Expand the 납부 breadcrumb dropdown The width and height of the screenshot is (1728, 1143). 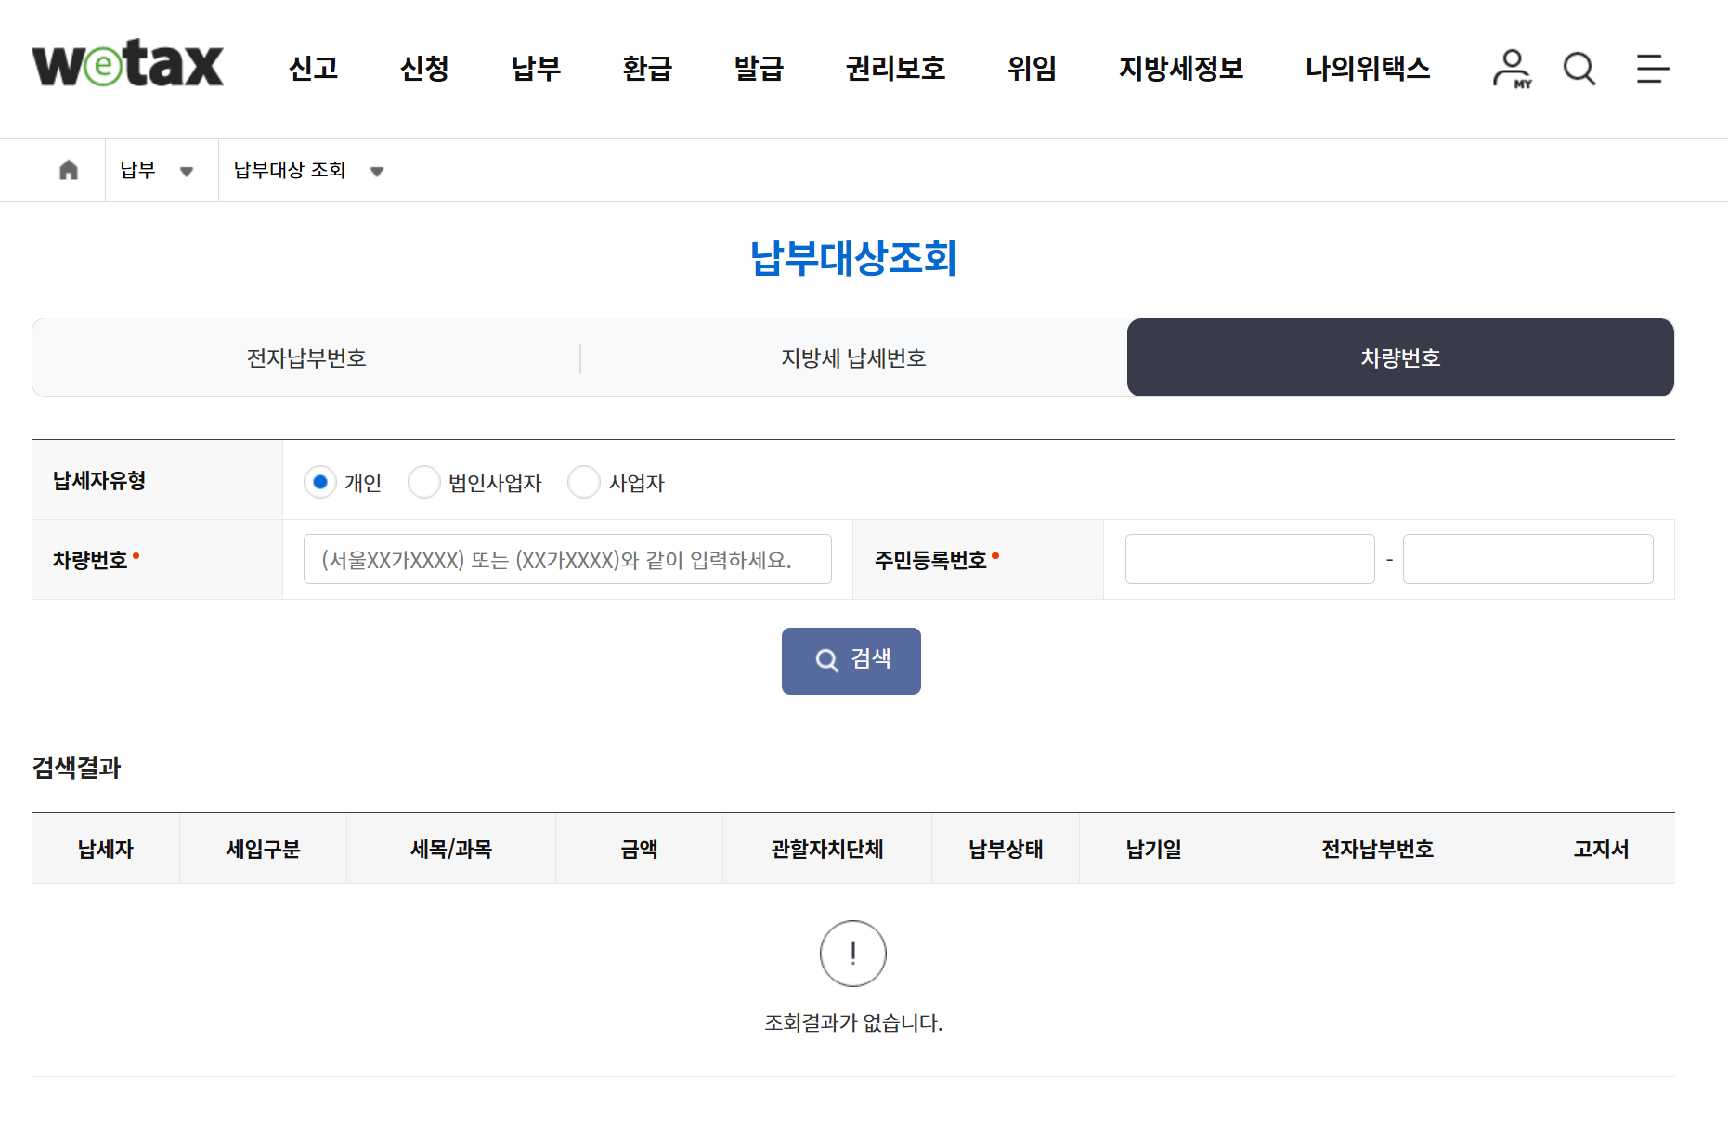(x=188, y=171)
